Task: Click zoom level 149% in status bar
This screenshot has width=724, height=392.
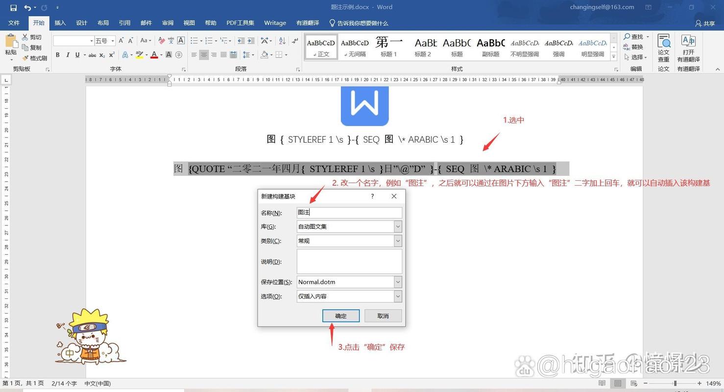Action: 713,383
